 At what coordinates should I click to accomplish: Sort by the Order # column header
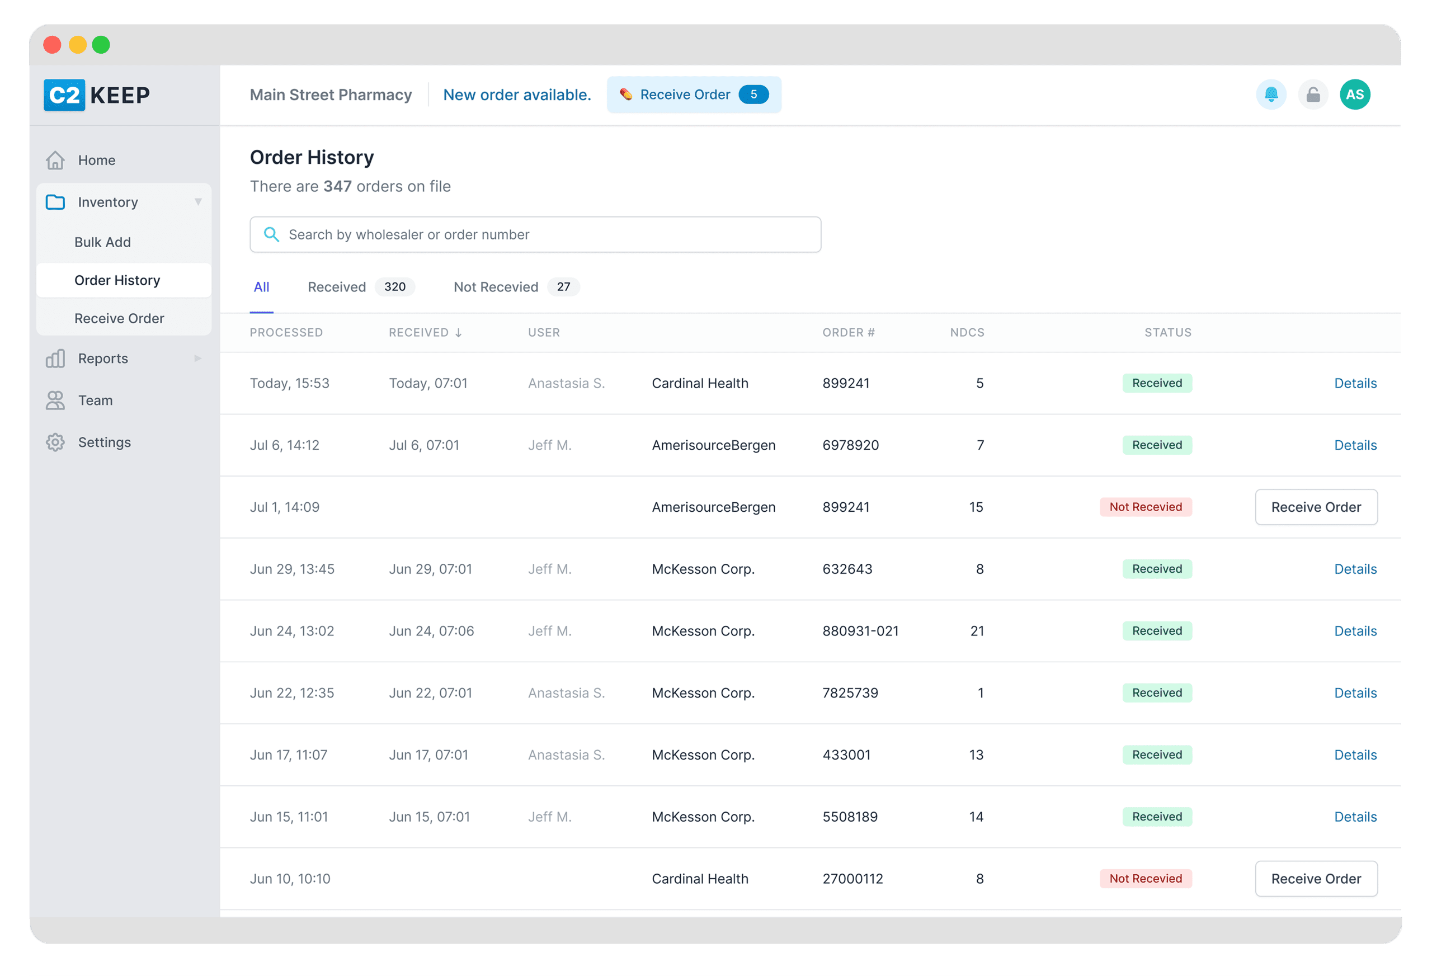tap(849, 333)
